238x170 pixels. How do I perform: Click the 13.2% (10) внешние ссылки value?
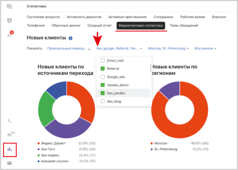pos(87,161)
